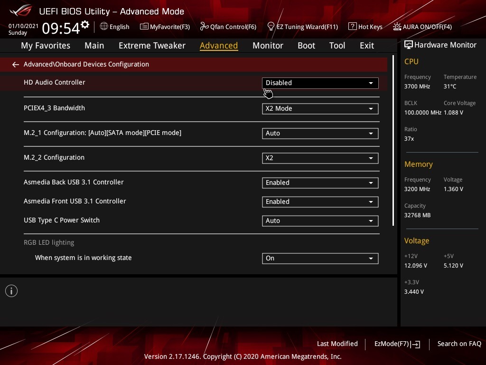This screenshot has height=365, width=486.
Task: Select the M.2_2 Configuration label
Action: point(54,157)
